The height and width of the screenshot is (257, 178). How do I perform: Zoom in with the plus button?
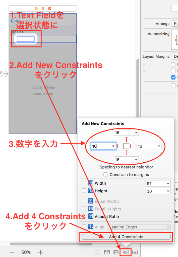point(40,252)
